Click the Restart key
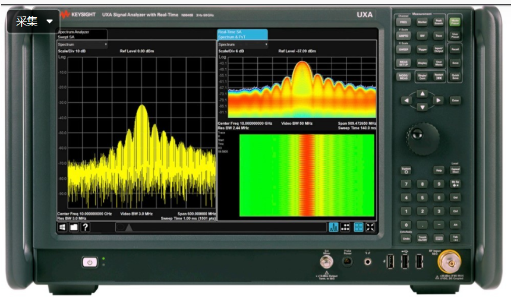This screenshot has width=511, height=304. tap(439, 77)
